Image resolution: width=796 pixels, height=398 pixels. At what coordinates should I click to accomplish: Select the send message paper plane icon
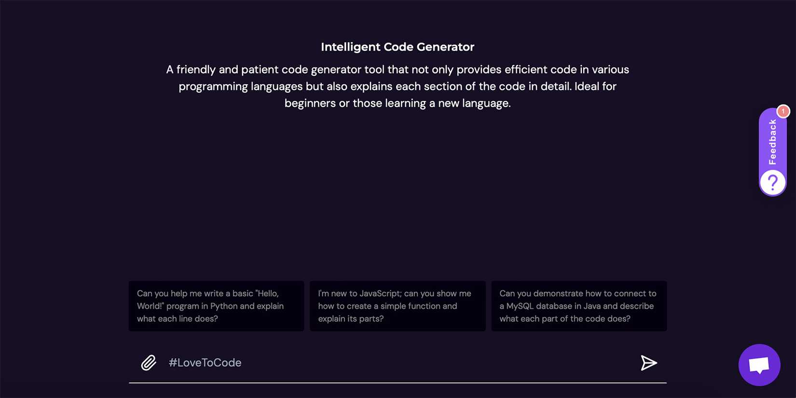649,363
